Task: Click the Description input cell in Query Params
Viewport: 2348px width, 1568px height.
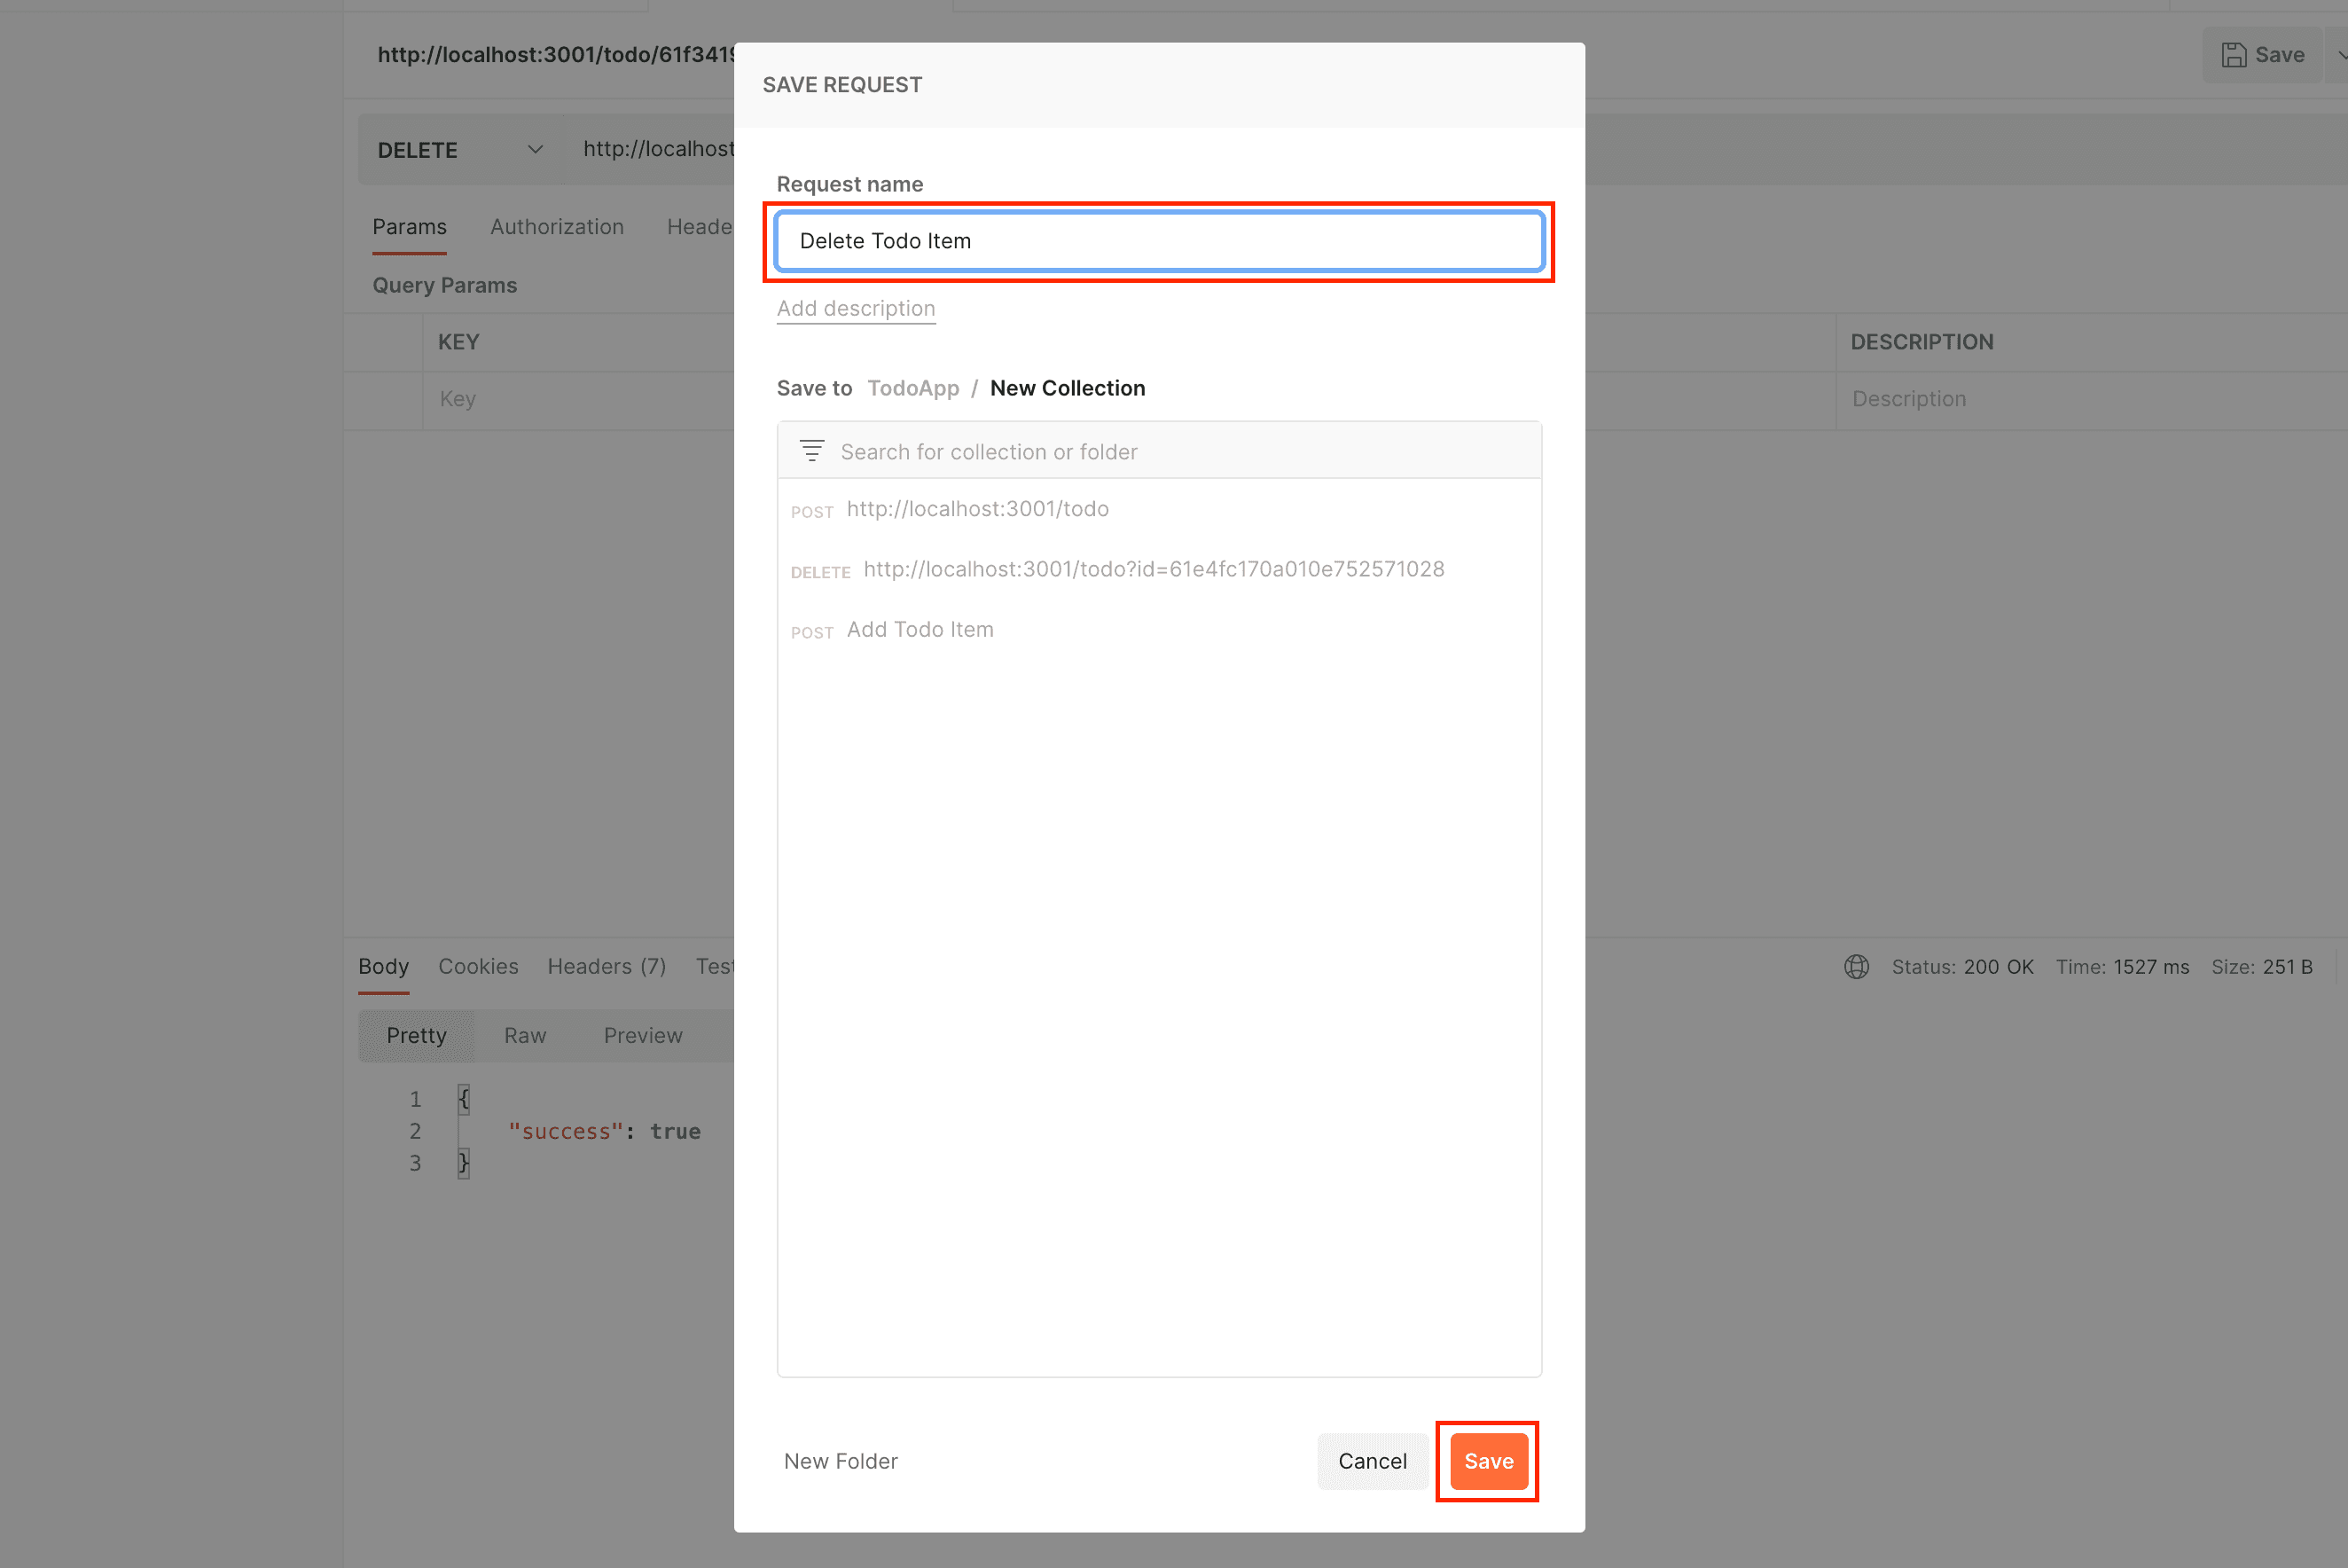Action: [x=2091, y=399]
